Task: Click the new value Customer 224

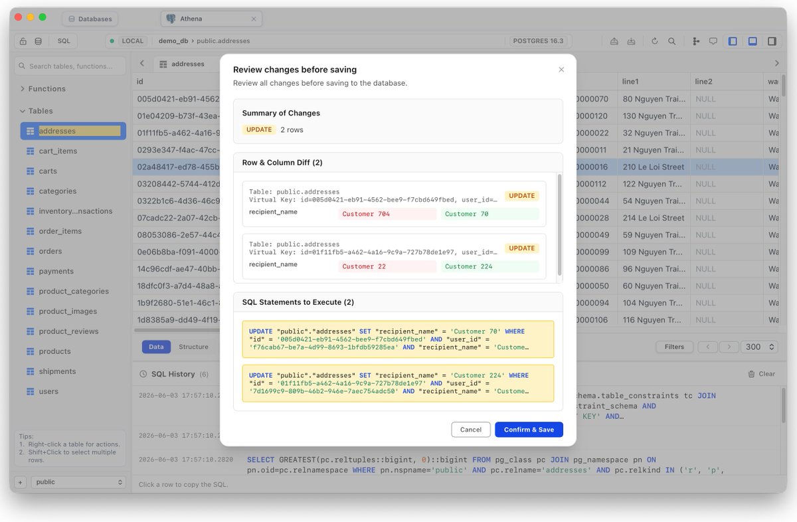Action: [489, 266]
